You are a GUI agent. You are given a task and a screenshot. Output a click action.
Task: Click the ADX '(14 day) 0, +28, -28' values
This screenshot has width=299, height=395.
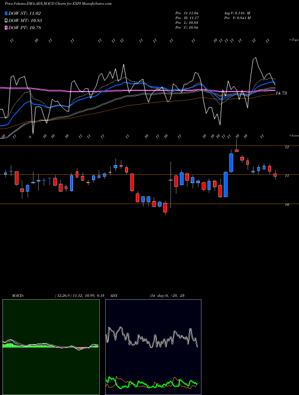167,296
